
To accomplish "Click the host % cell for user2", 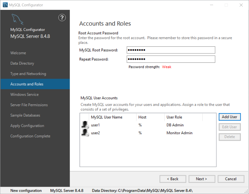I will (140, 133).
